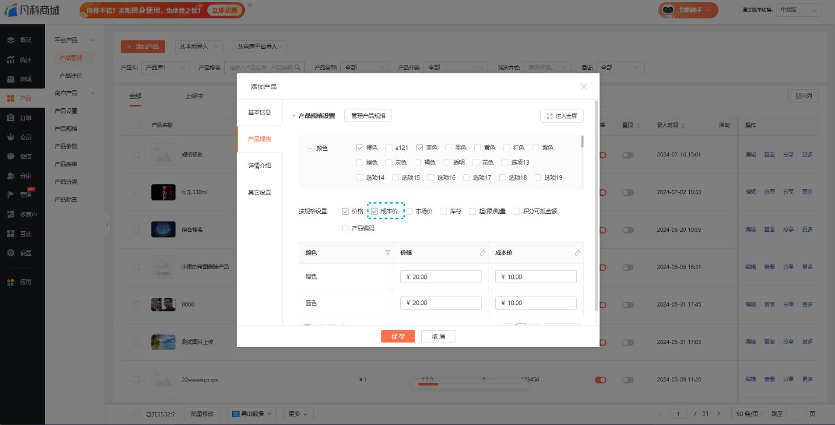Close the 添加产品 dialog with X
The image size is (835, 425).
pos(584,86)
